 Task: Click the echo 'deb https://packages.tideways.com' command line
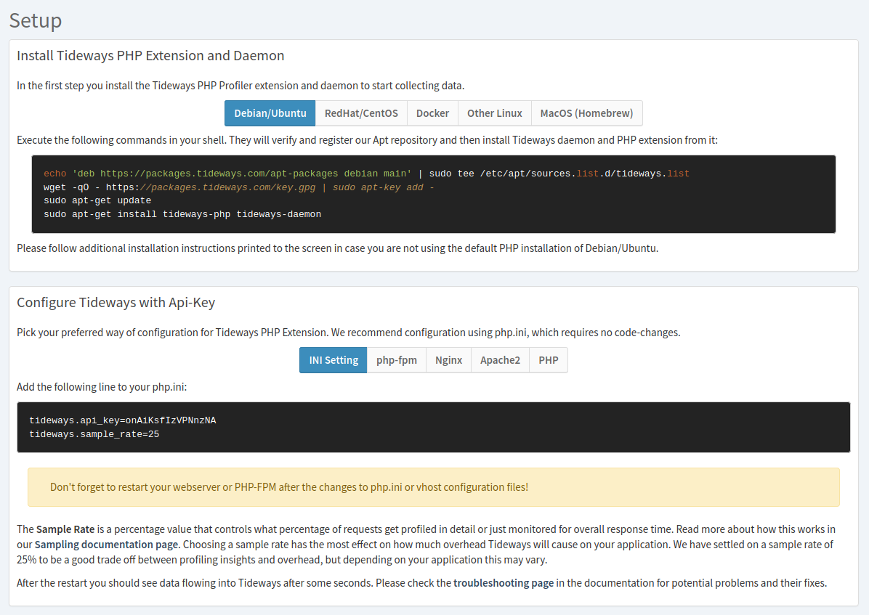pyautogui.click(x=366, y=174)
